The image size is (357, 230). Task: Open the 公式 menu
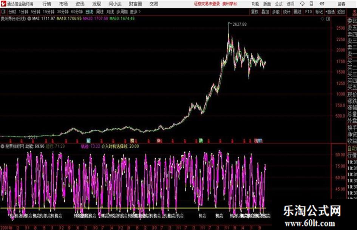(279, 4)
